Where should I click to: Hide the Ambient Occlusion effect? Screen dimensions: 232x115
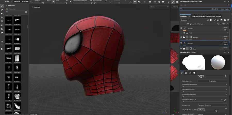tap(188, 24)
